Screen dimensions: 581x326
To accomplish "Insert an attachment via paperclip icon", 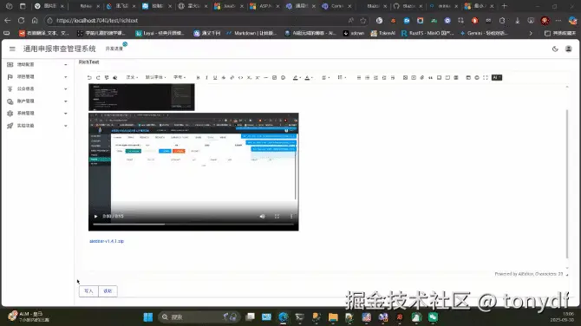I will click(422, 77).
